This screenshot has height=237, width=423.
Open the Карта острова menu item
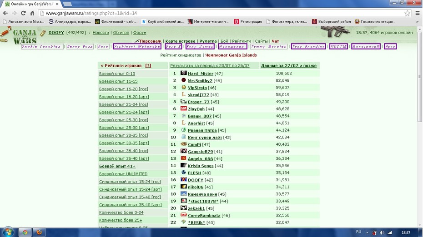click(180, 41)
